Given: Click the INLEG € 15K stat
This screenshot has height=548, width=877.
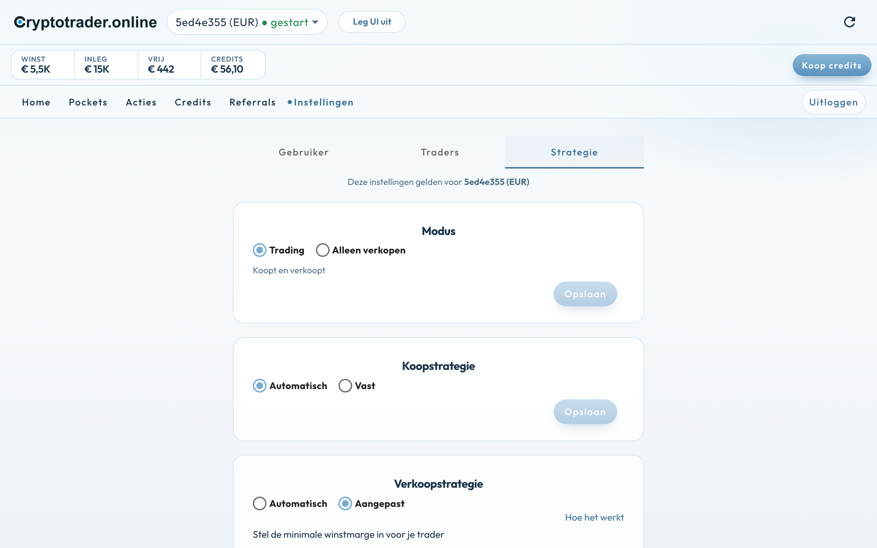Looking at the screenshot, I should click(106, 64).
